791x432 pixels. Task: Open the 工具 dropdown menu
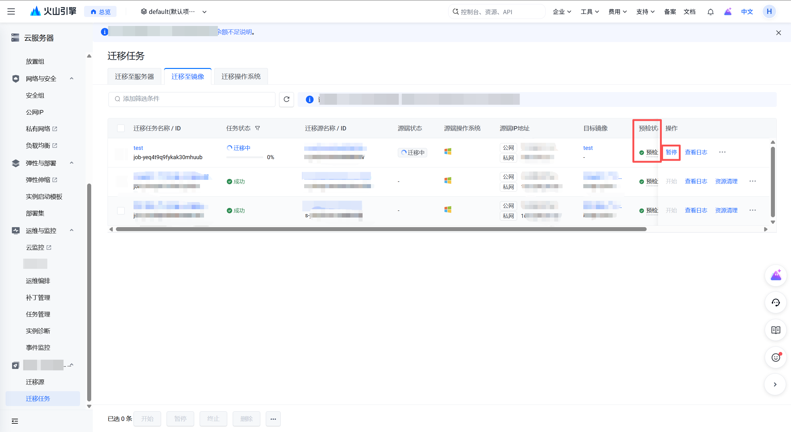click(x=589, y=12)
